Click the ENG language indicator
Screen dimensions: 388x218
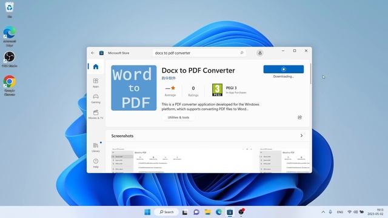point(340,212)
